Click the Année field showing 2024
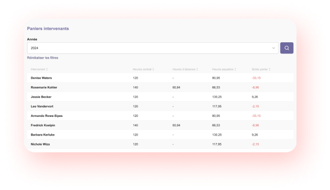This screenshot has width=330, height=190. [150, 48]
